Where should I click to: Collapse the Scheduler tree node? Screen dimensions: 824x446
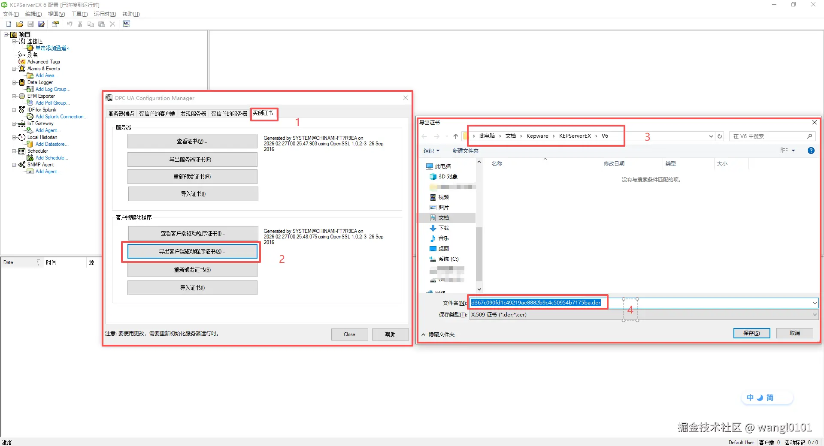pyautogui.click(x=14, y=151)
